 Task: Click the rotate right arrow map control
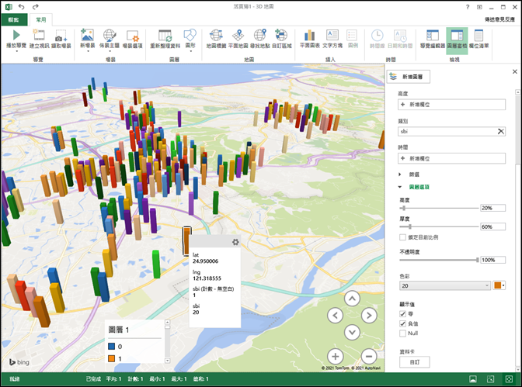pos(369,315)
